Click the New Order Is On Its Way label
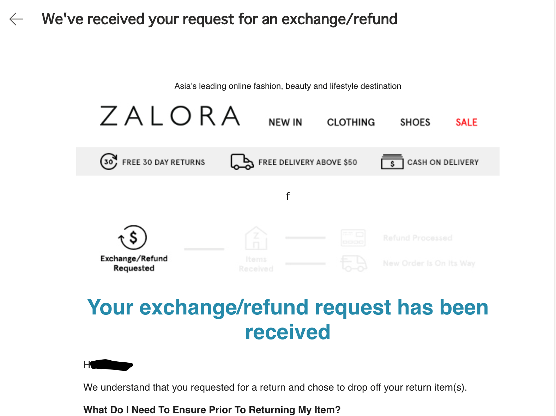Image resolution: width=556 pixels, height=416 pixels. [x=429, y=263]
